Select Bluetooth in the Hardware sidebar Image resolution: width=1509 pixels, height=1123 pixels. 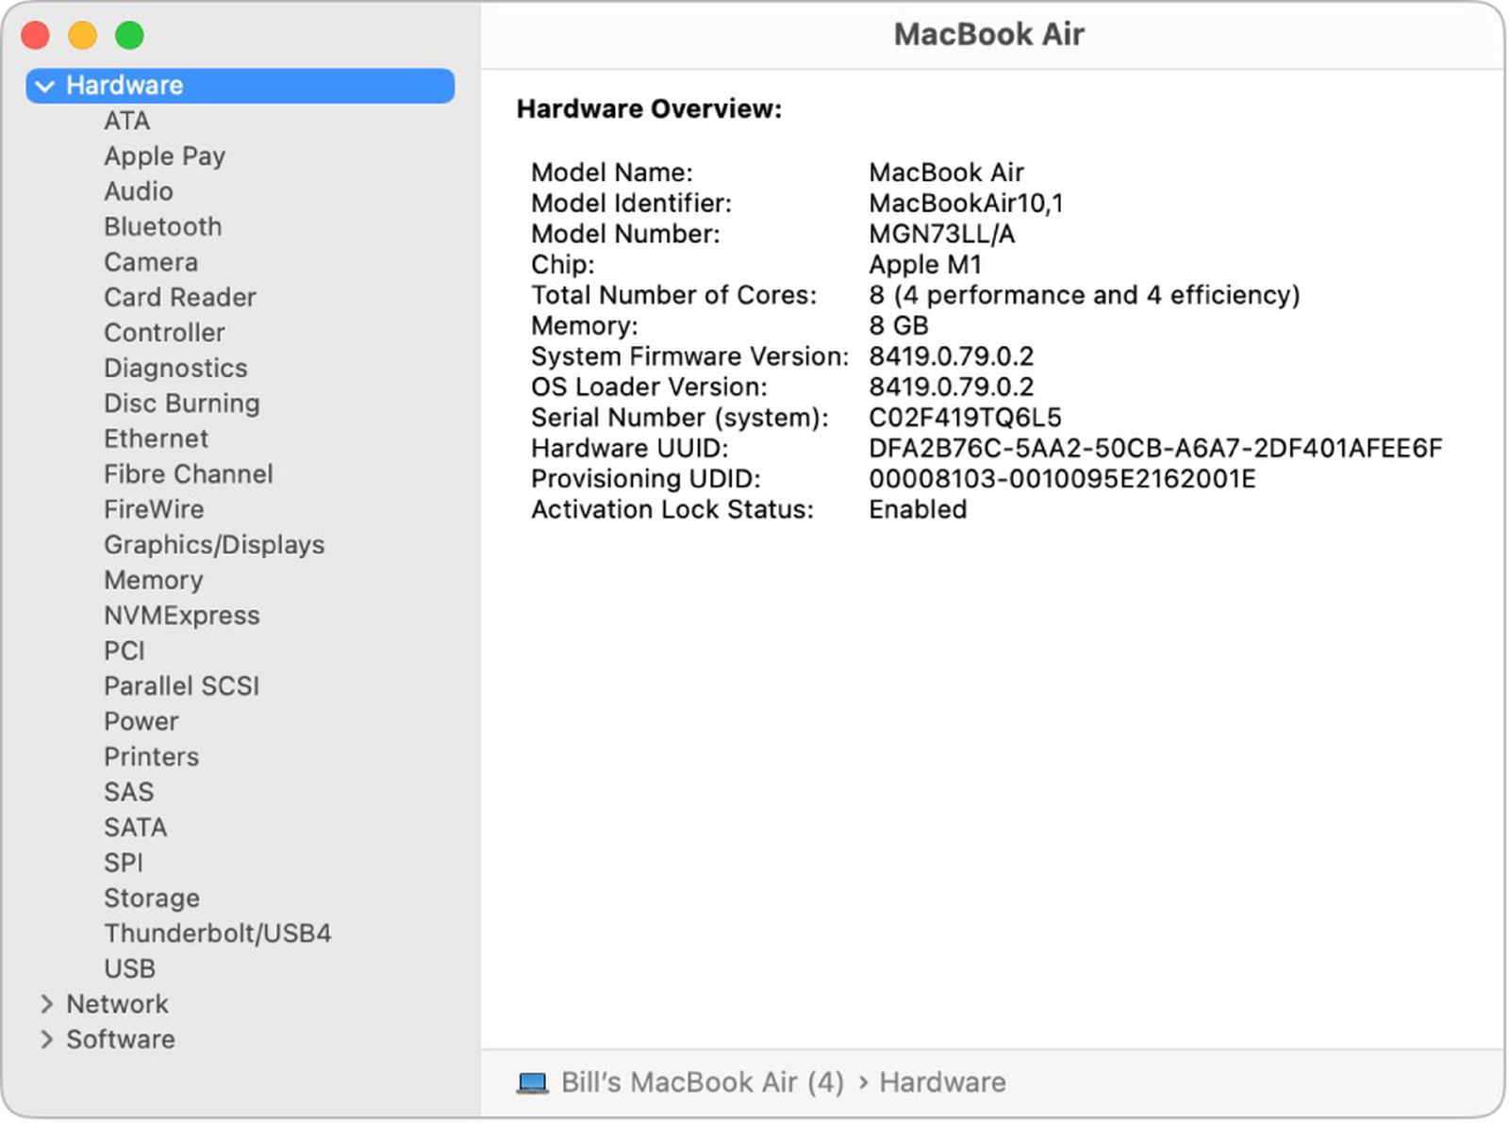[162, 226]
